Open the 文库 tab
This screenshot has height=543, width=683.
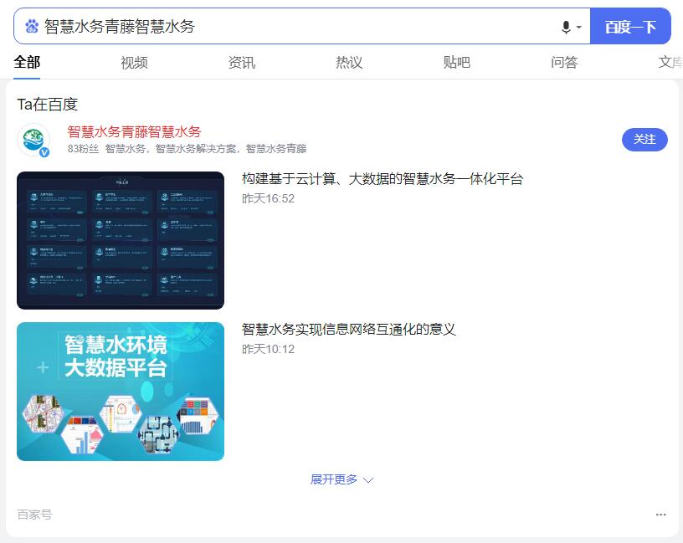(670, 62)
